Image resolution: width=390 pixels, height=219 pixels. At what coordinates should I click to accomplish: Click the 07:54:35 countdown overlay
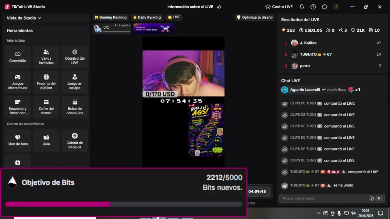182,101
